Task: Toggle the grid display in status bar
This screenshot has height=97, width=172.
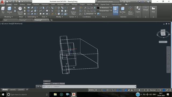Action: pos(96,90)
